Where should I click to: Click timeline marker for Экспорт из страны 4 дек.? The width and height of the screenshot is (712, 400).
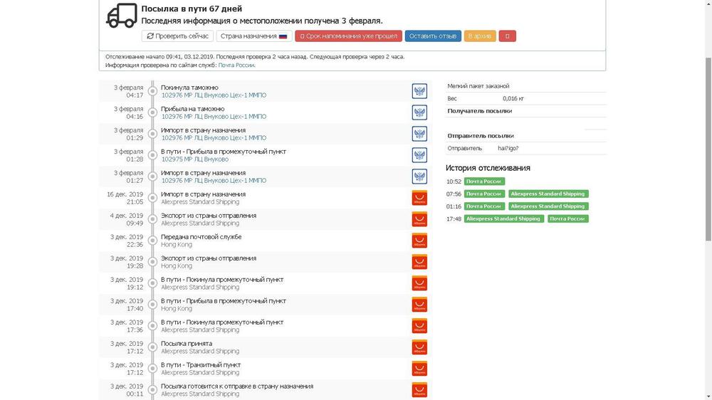153,219
